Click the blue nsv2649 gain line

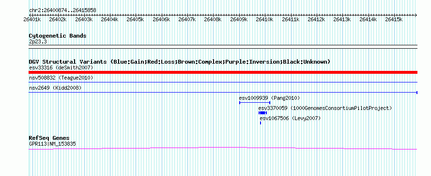[x=223, y=93]
